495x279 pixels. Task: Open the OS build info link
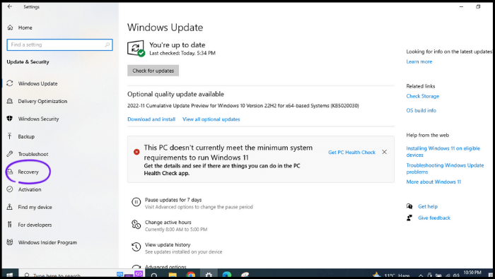(x=421, y=110)
